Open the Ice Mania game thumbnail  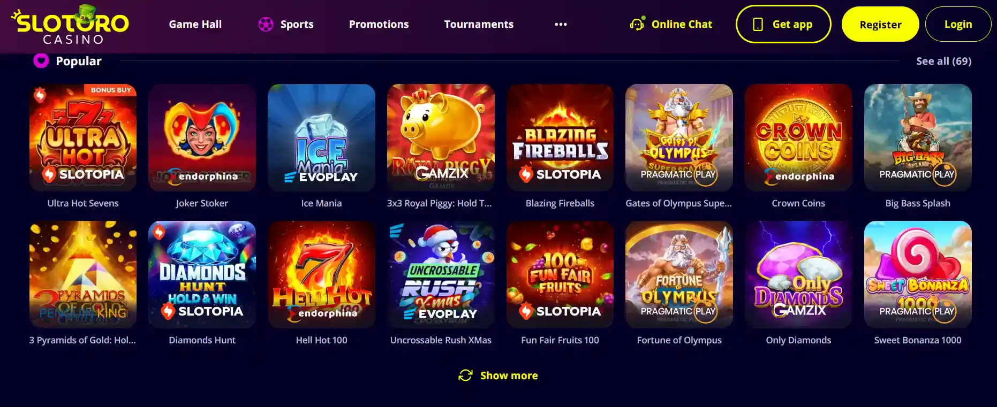(321, 137)
